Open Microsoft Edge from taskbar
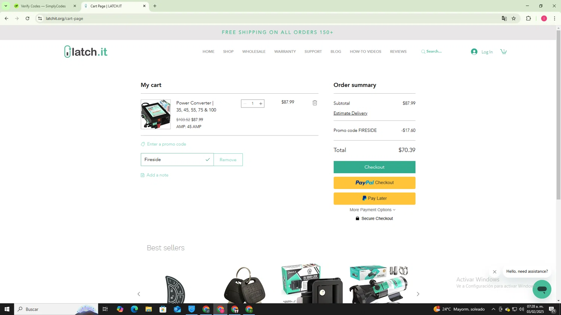The height and width of the screenshot is (315, 561). [x=134, y=309]
